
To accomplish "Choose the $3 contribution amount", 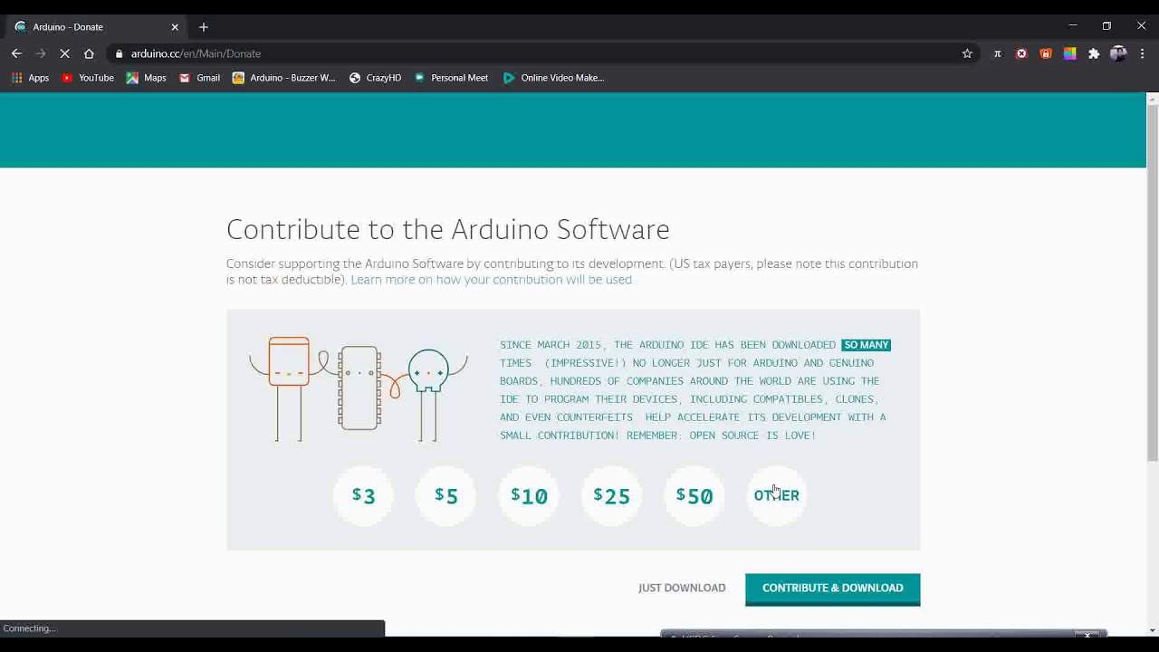I will coord(363,495).
